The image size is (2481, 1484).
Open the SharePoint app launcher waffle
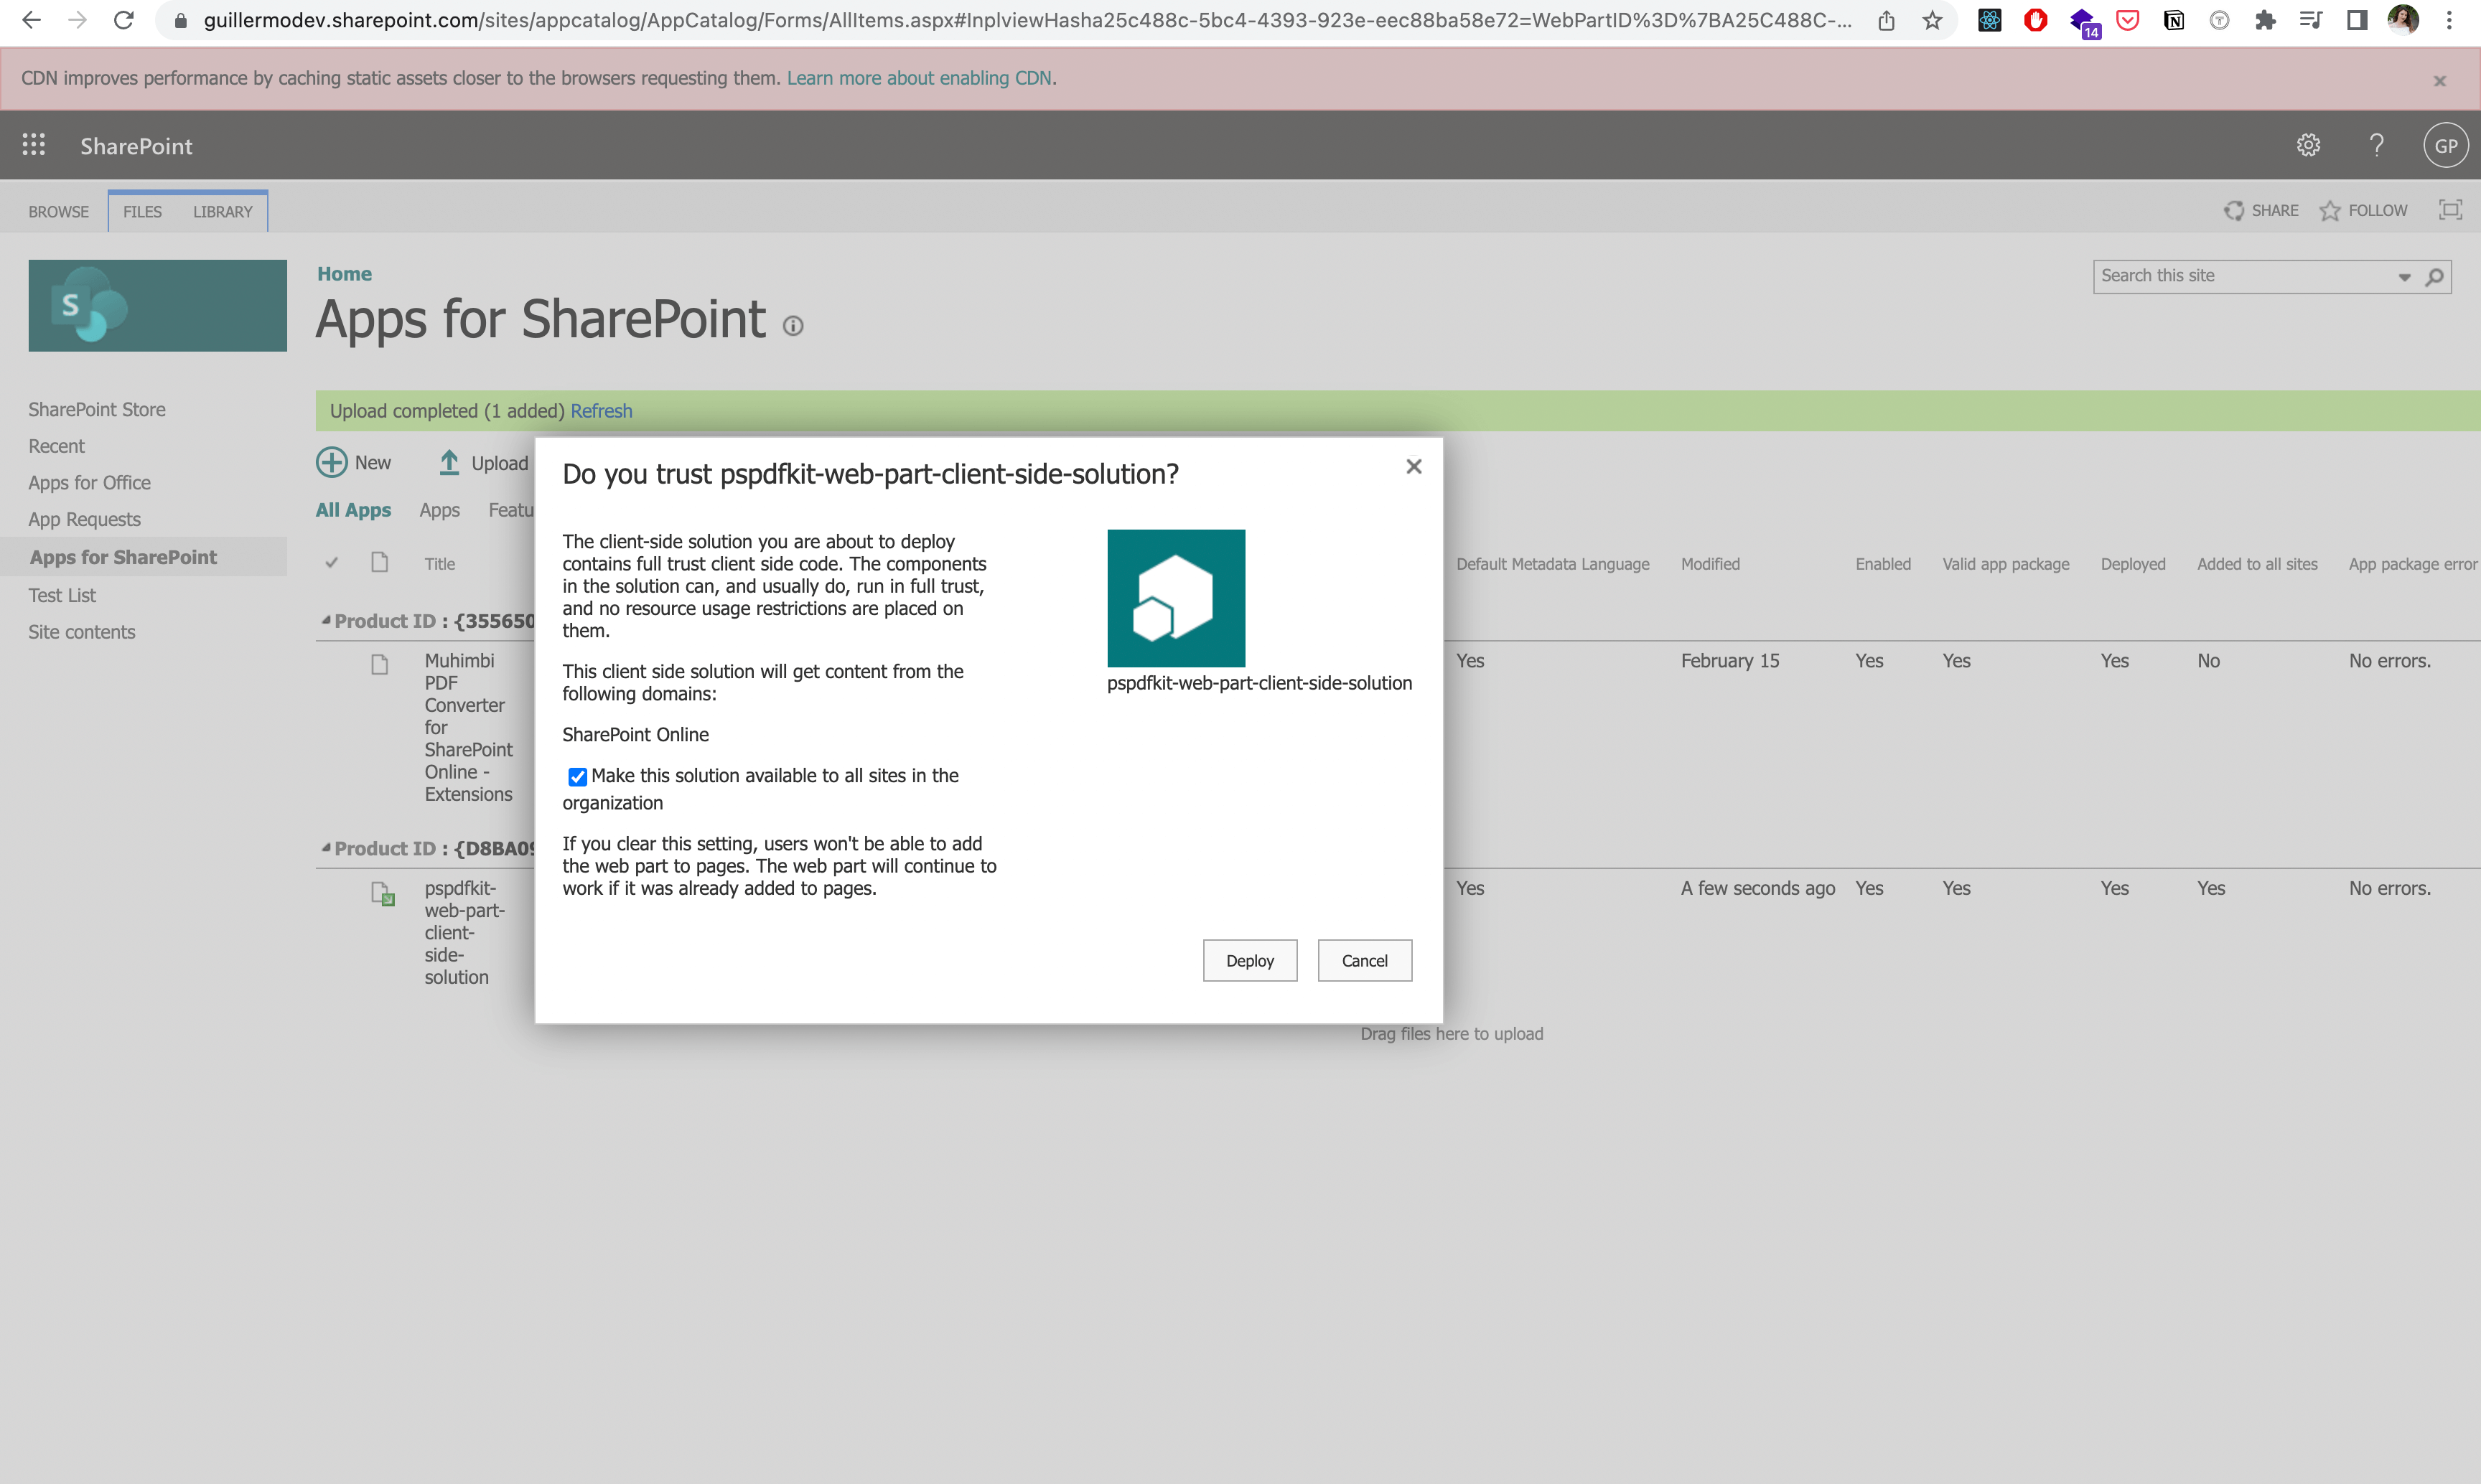[x=34, y=145]
